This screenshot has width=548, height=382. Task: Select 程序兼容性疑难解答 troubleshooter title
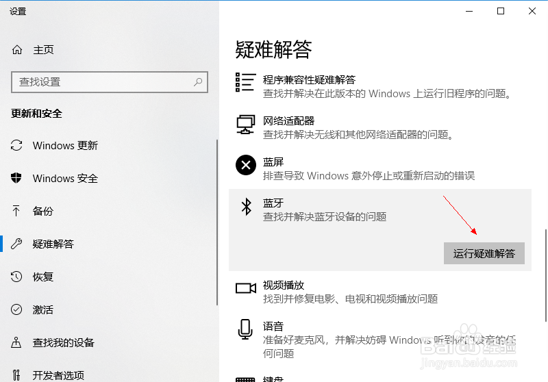pyautogui.click(x=309, y=80)
